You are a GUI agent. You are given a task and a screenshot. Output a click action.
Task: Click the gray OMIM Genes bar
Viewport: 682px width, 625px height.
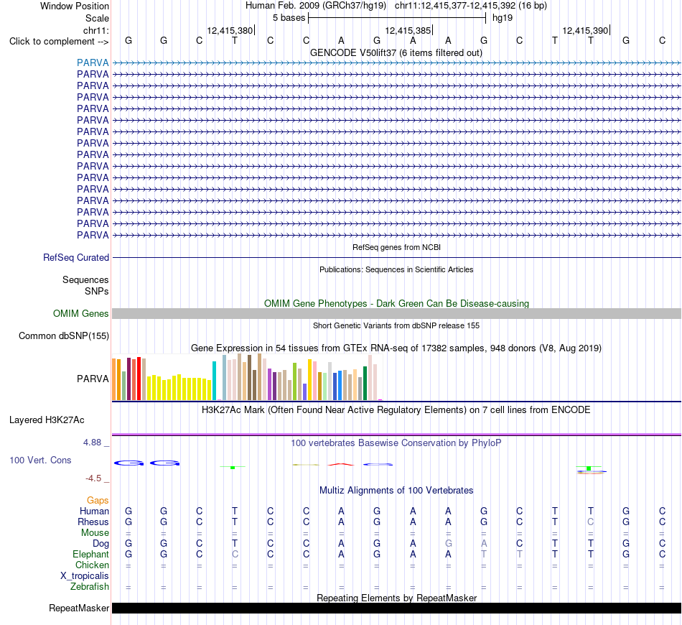click(396, 313)
